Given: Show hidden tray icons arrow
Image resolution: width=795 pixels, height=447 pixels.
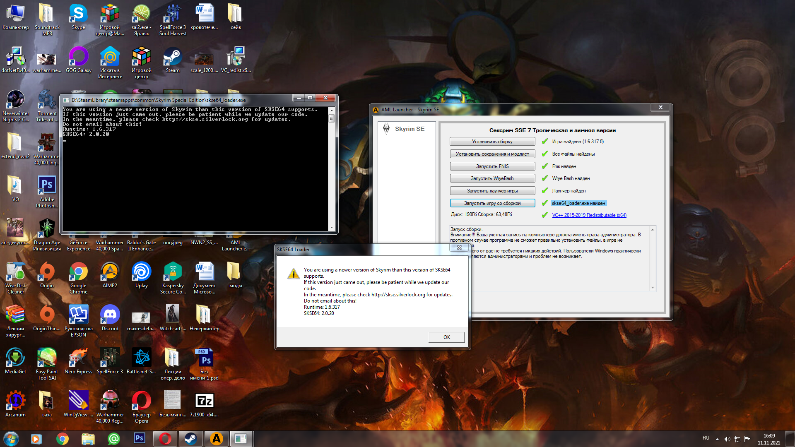Looking at the screenshot, I should 717,439.
